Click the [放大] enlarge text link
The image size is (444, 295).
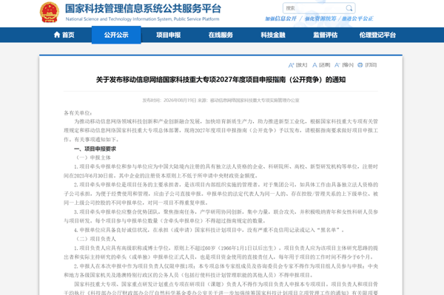pos(301,65)
